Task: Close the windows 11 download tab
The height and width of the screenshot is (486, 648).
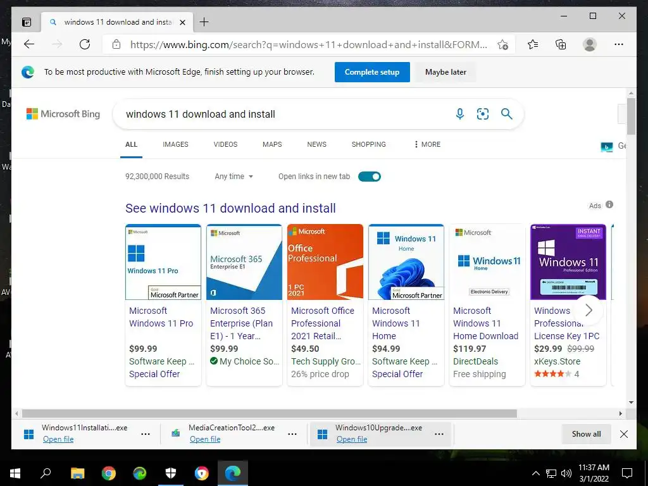Action: click(182, 22)
